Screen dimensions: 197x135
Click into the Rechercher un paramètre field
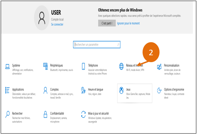[97, 45]
